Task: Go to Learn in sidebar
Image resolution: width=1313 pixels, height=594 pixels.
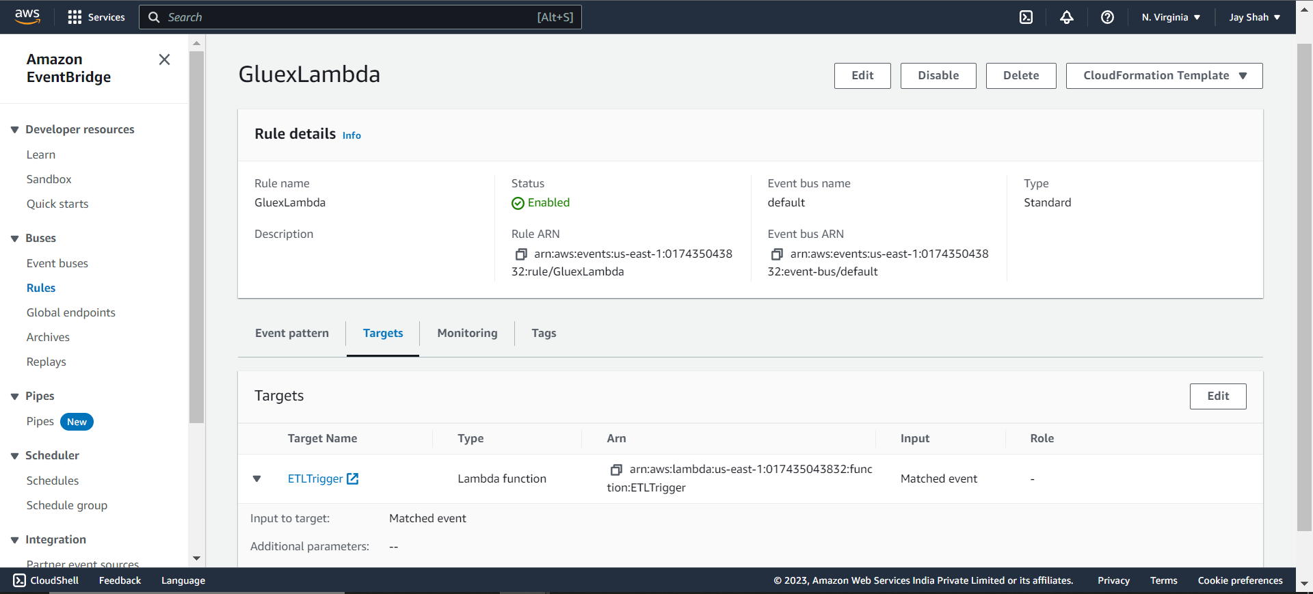Action: point(41,154)
